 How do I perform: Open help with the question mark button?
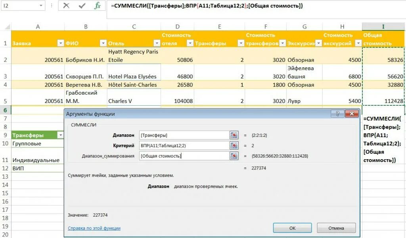pos(337,114)
